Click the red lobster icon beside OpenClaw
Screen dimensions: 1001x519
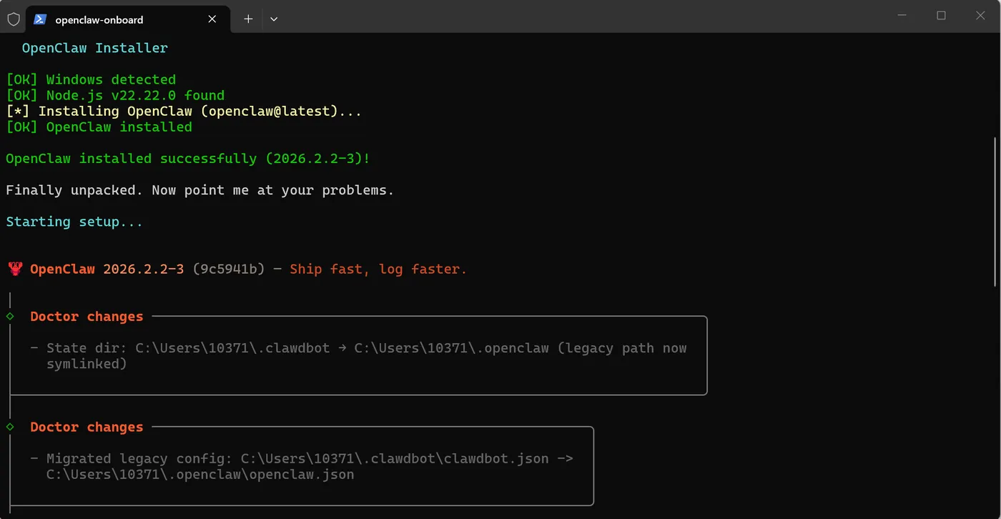15,270
